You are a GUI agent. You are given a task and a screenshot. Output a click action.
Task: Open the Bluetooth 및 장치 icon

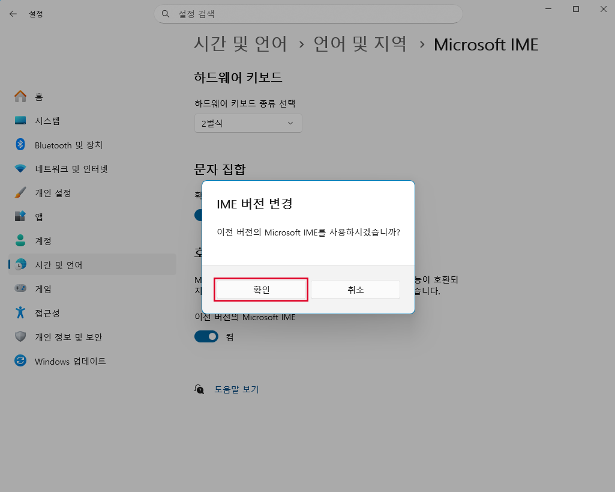tap(20, 145)
